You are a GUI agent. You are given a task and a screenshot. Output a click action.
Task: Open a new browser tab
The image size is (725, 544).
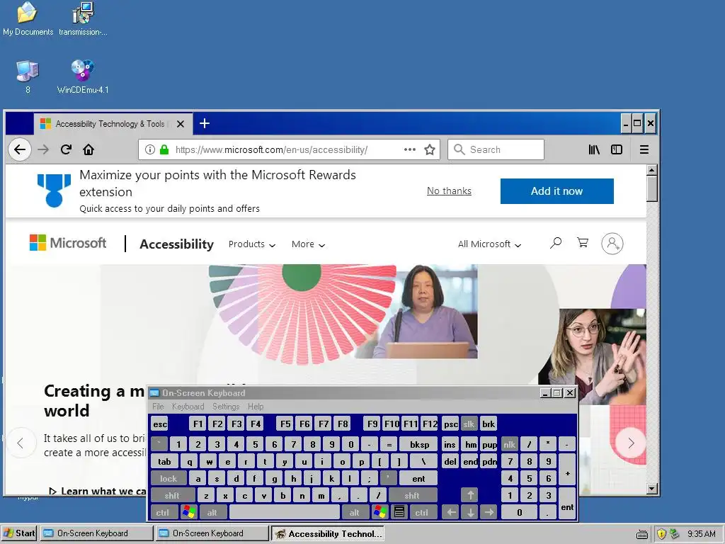(205, 123)
